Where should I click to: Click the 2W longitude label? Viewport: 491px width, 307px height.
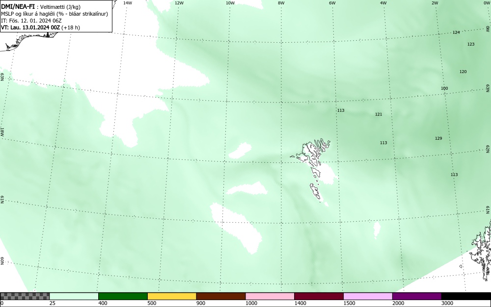point(435,3)
